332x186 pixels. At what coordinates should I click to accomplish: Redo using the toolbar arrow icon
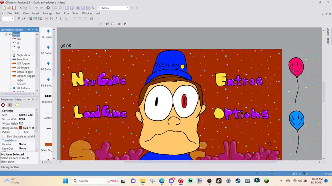point(41,8)
